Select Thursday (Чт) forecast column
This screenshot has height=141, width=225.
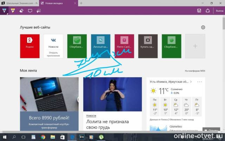[x=186, y=106]
